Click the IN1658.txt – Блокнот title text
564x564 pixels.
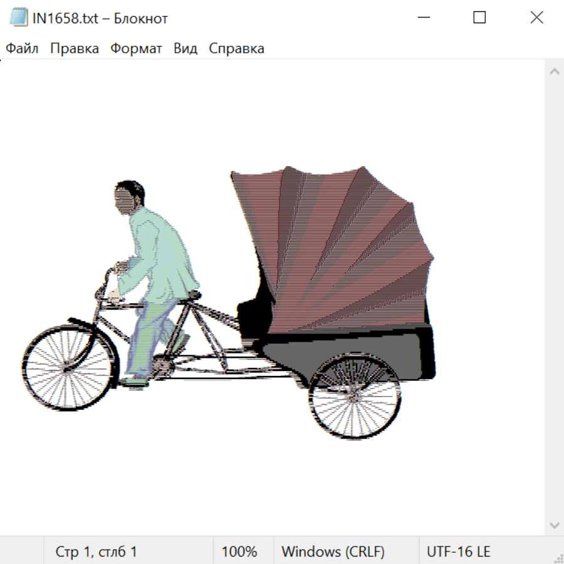[x=100, y=18]
